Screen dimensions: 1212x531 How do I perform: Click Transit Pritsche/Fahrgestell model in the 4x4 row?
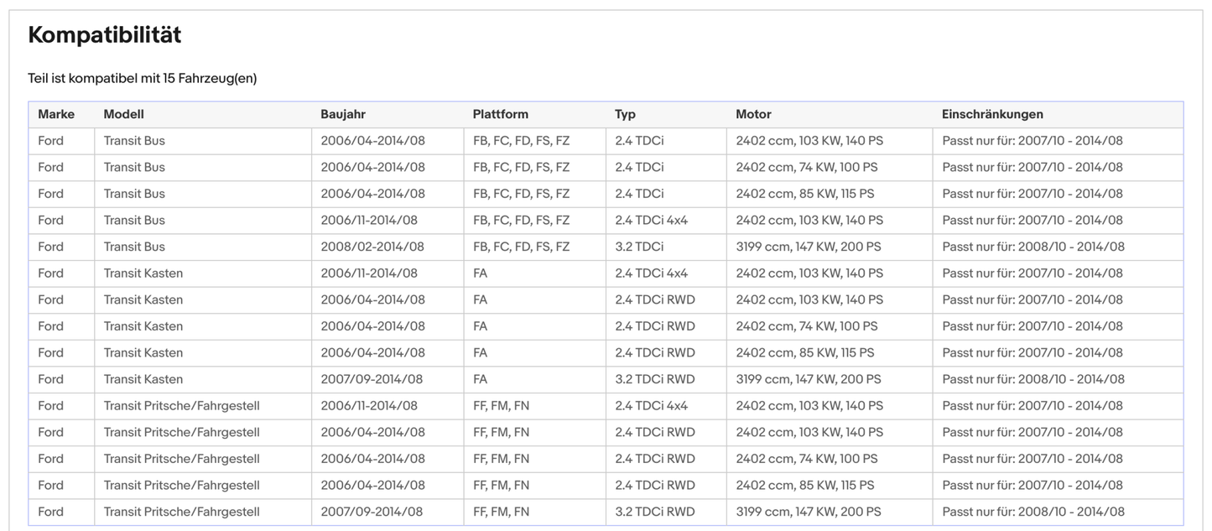point(181,406)
